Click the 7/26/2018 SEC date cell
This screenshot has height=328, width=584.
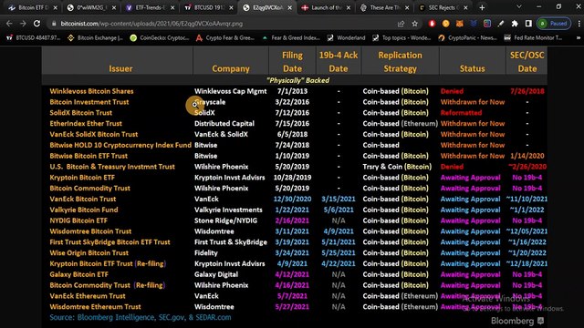(x=527, y=91)
